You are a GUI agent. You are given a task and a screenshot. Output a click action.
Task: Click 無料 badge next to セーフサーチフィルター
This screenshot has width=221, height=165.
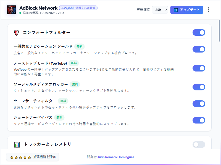[x=63, y=101]
